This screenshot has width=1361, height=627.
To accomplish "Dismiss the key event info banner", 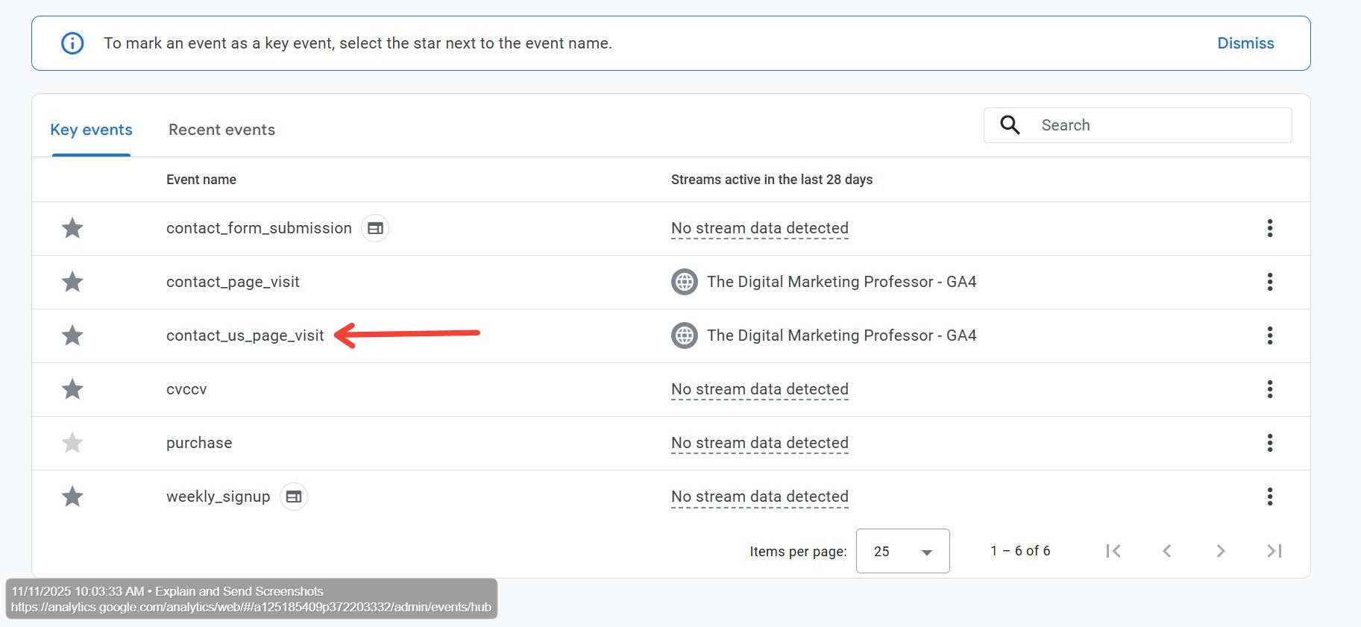I will pyautogui.click(x=1245, y=43).
